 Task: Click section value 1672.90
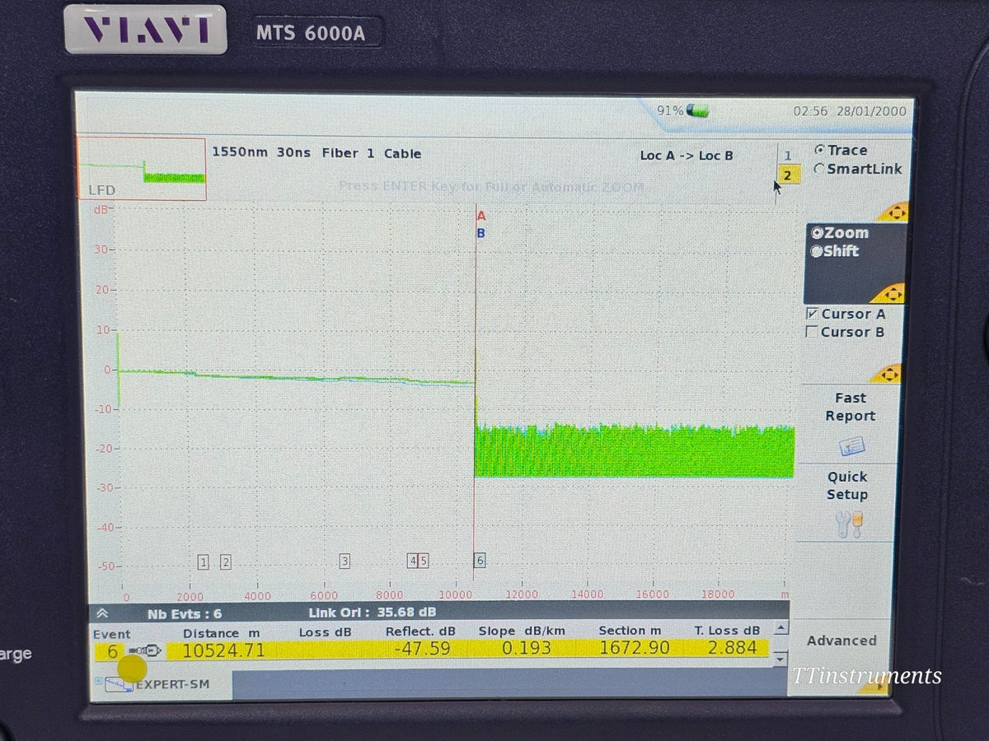pos(634,648)
